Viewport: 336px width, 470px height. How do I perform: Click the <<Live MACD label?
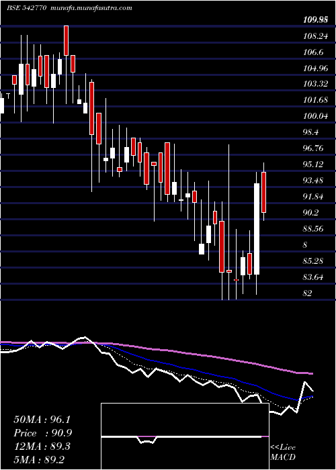[x=283, y=453]
